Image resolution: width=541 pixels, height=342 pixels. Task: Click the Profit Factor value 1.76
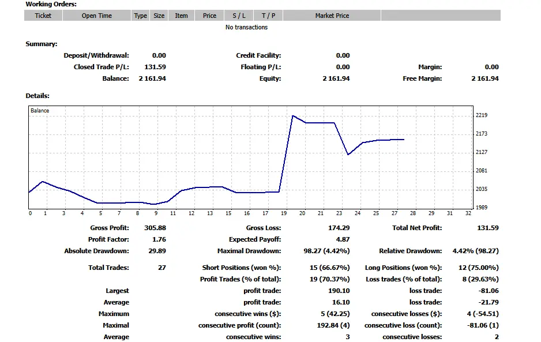pyautogui.click(x=159, y=239)
